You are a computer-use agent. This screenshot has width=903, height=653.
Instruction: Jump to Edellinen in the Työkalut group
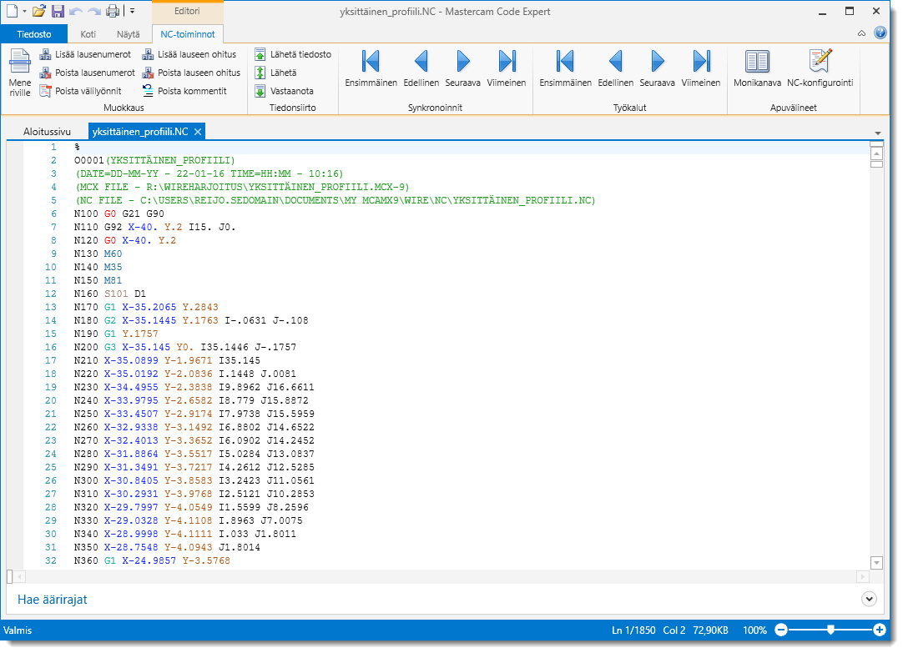point(616,68)
